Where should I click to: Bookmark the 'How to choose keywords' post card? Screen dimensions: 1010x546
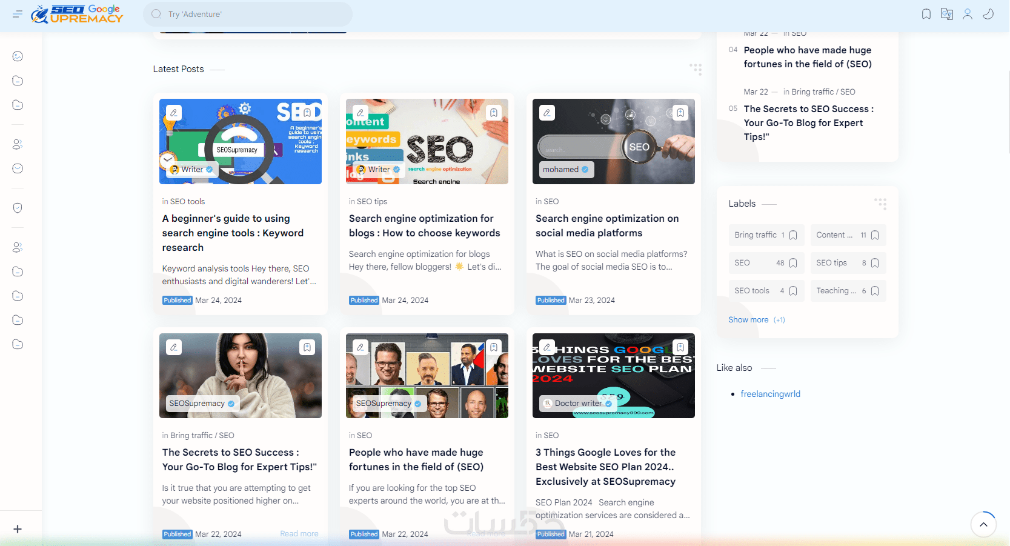coord(494,113)
